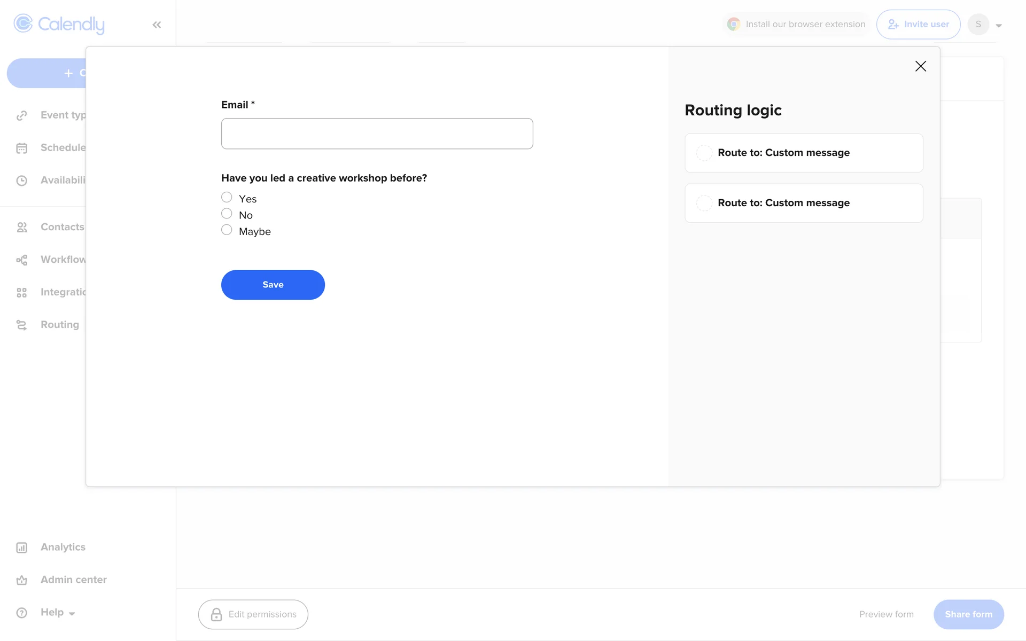Click the Invite user button
Viewport: 1026px width, 641px height.
pos(918,25)
